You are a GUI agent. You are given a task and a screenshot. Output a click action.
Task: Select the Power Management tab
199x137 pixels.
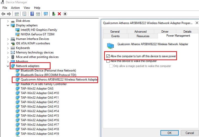click(178, 36)
